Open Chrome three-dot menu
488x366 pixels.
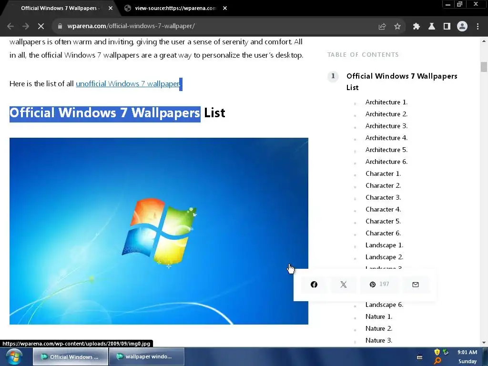478,26
